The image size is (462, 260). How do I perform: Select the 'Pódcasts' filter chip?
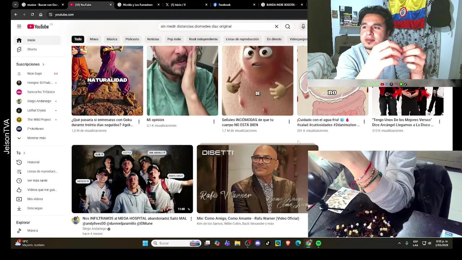click(132, 39)
